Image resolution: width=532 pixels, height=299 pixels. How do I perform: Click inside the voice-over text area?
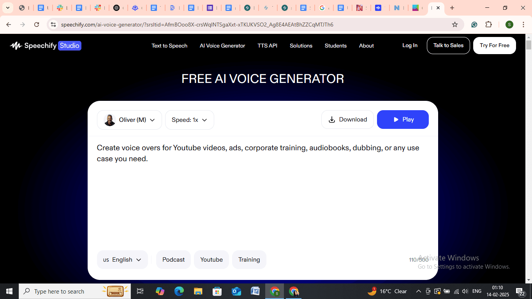tap(263, 193)
